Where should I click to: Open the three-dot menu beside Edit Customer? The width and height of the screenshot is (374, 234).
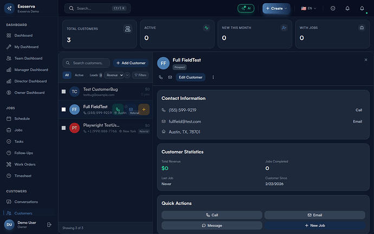tap(213, 77)
